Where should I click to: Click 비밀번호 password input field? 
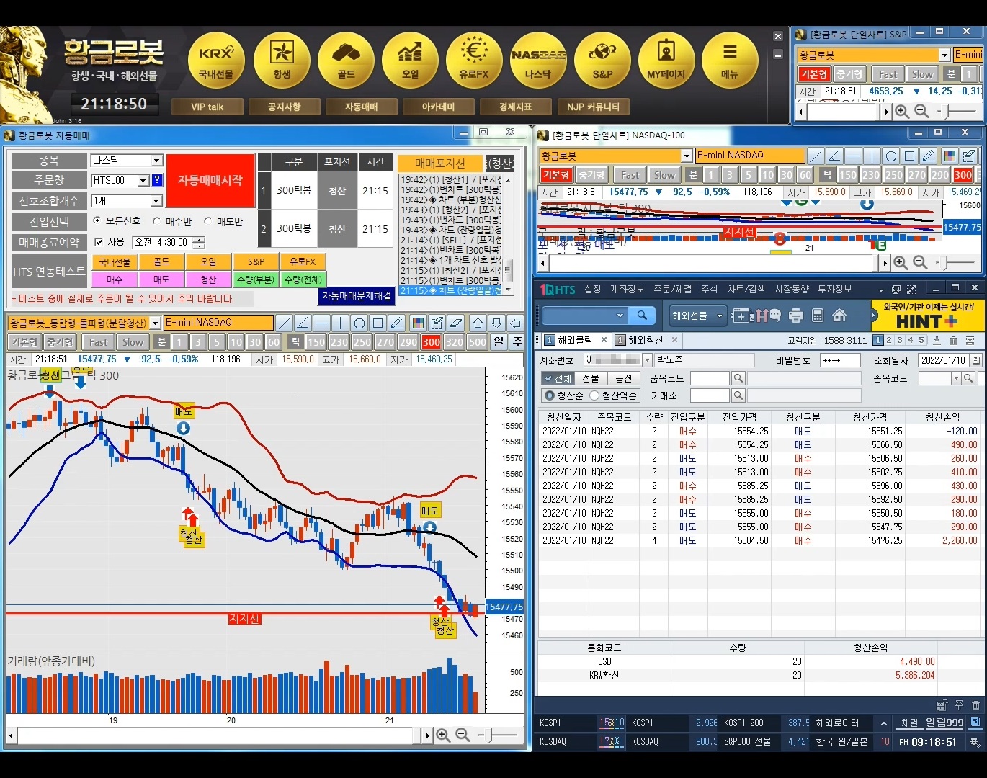840,360
